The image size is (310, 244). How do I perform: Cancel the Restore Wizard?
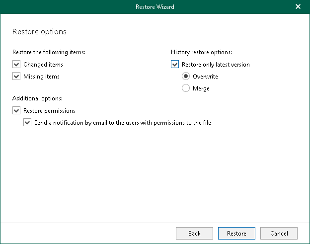click(x=279, y=233)
